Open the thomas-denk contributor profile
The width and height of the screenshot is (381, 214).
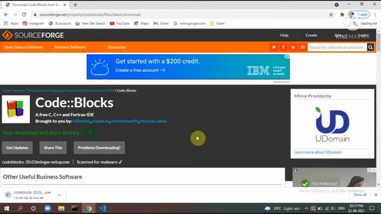[x=154, y=121]
